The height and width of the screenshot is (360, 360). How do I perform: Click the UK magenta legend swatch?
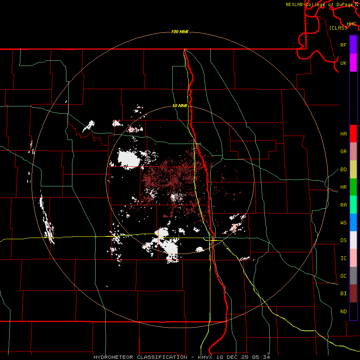pos(353,63)
